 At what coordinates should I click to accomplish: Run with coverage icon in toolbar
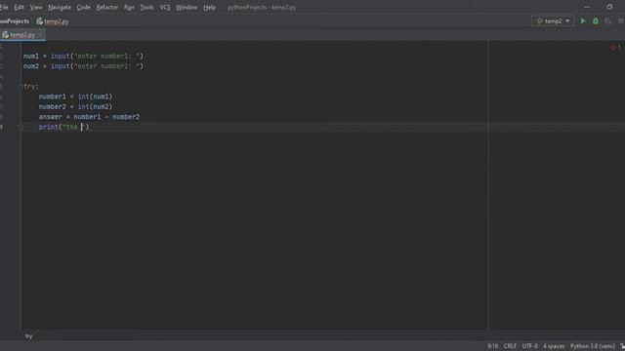[607, 21]
